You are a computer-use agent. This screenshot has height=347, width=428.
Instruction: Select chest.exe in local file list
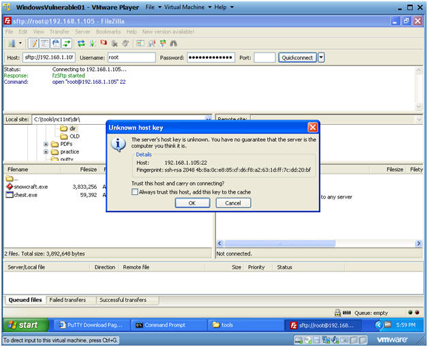click(22, 195)
